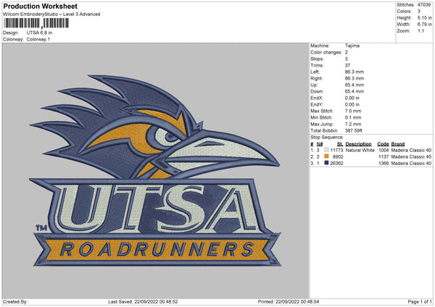Viewport: 435px width, 307px height.
Task: Click the orange thread swatch 8902
Action: tap(326, 156)
